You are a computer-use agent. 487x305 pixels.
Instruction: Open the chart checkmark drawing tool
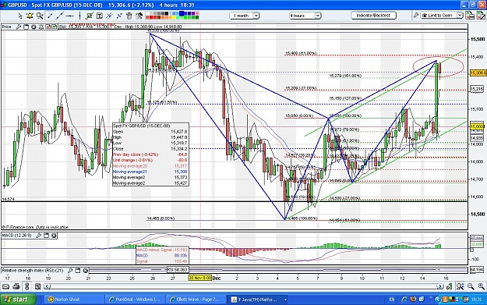90,16
